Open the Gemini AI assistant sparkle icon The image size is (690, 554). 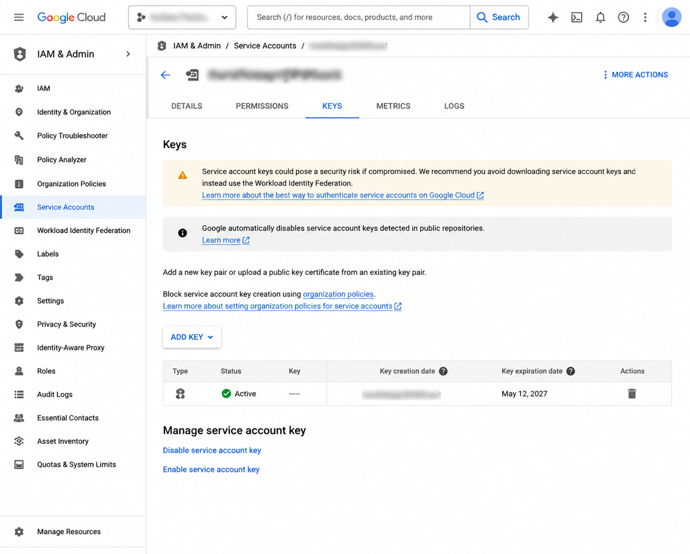tap(553, 17)
